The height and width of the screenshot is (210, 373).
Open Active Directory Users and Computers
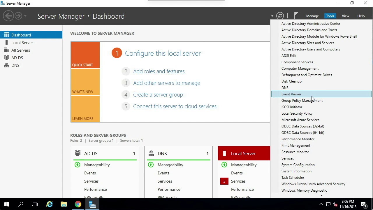coord(311,49)
